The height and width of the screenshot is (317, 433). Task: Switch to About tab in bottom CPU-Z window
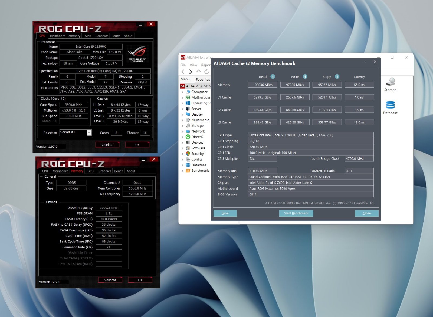[131, 171]
